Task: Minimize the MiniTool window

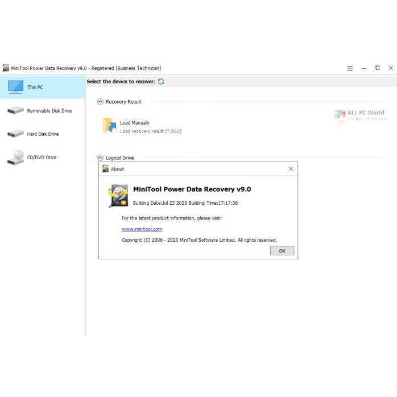Action: (363, 68)
